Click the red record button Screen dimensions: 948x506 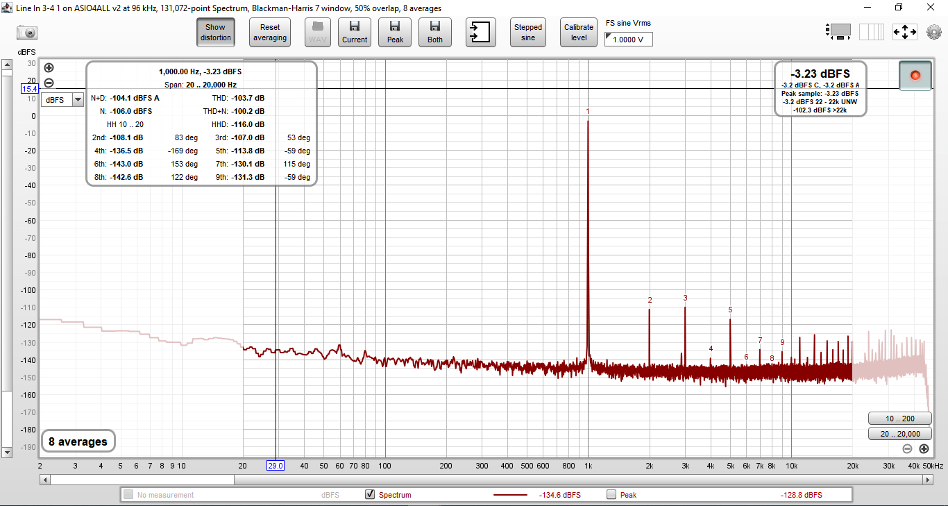pyautogui.click(x=915, y=75)
